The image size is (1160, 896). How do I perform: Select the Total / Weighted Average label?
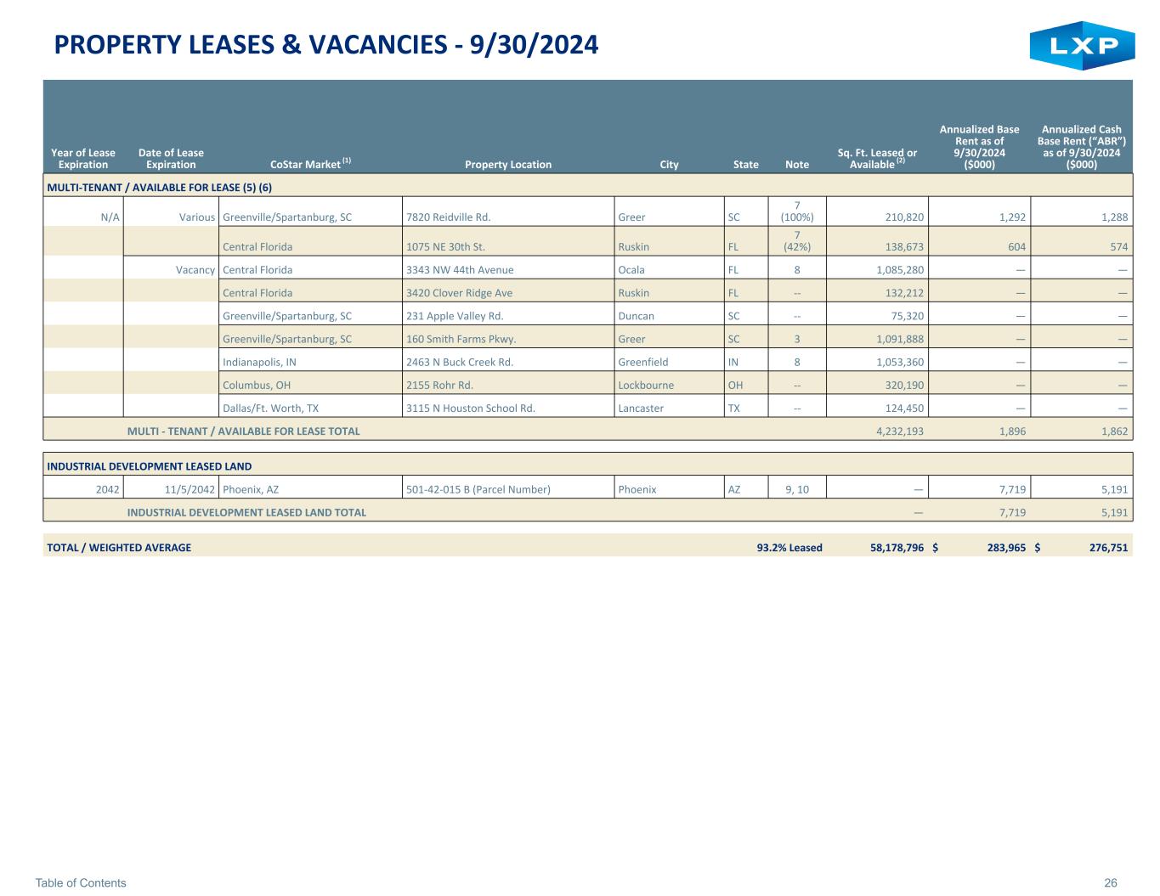(119, 548)
